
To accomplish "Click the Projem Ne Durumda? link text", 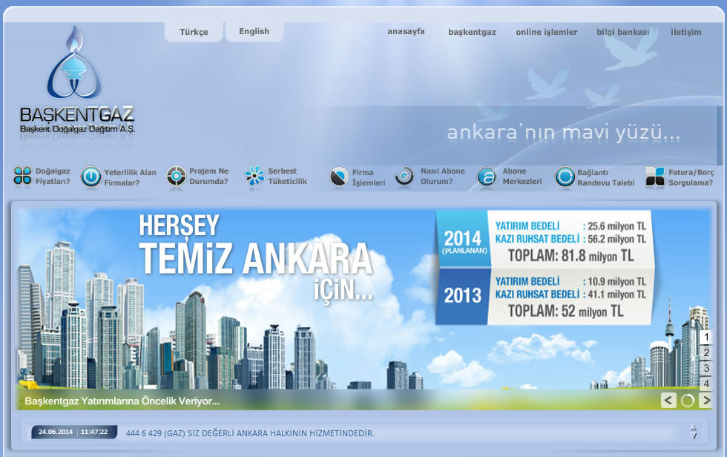I will coord(208,176).
